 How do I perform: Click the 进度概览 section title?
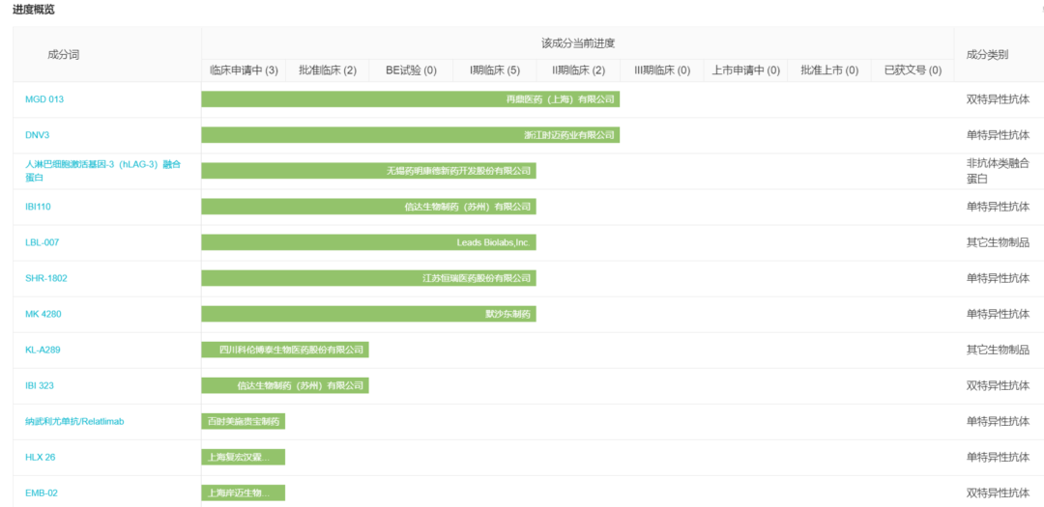point(34,10)
